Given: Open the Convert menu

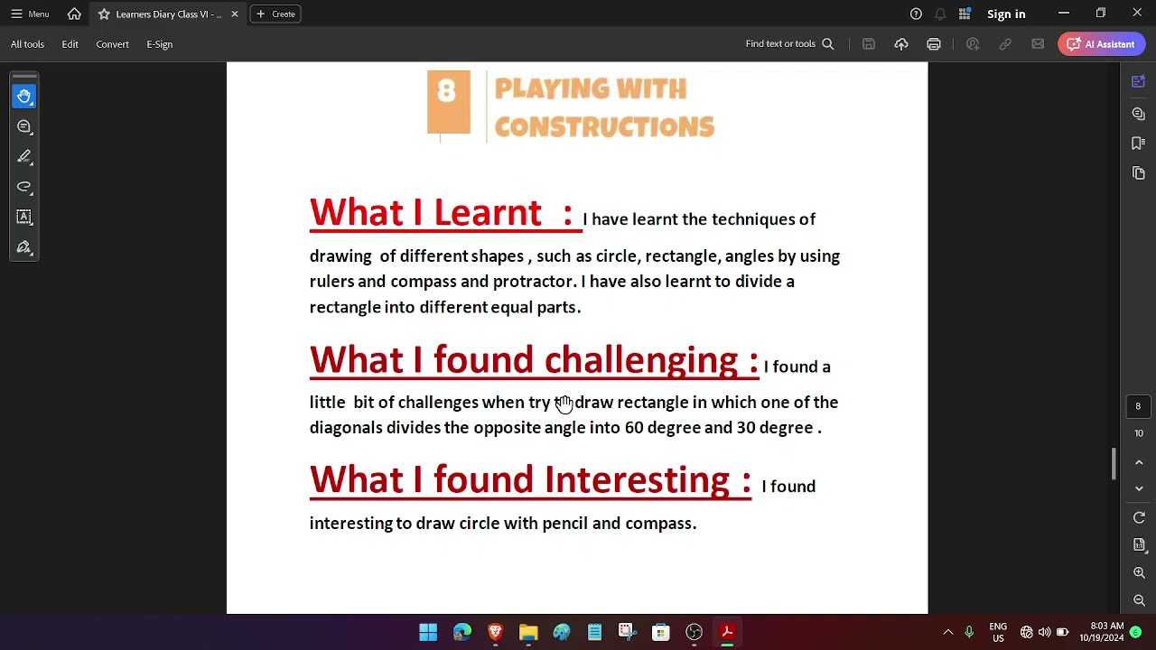Looking at the screenshot, I should (x=112, y=43).
